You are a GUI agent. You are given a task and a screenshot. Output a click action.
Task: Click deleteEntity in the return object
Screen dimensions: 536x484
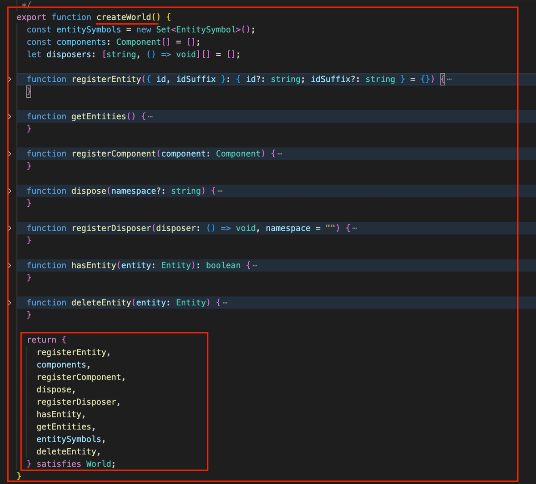tap(67, 451)
